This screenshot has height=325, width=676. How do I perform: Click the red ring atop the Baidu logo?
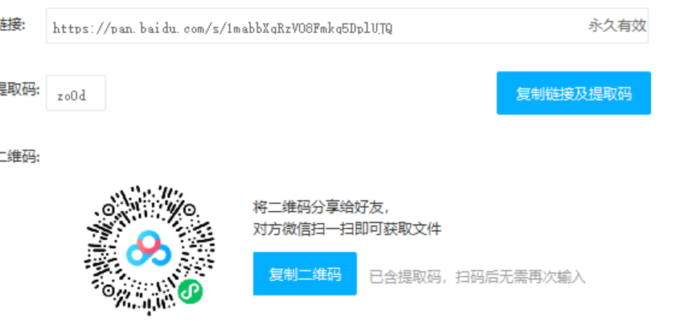(x=150, y=243)
